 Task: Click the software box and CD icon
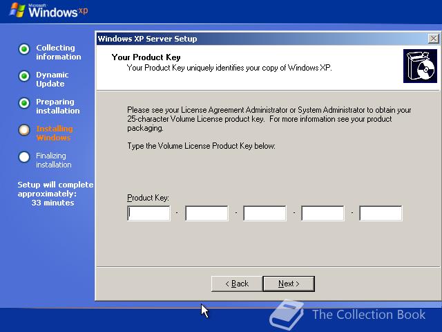(420, 66)
